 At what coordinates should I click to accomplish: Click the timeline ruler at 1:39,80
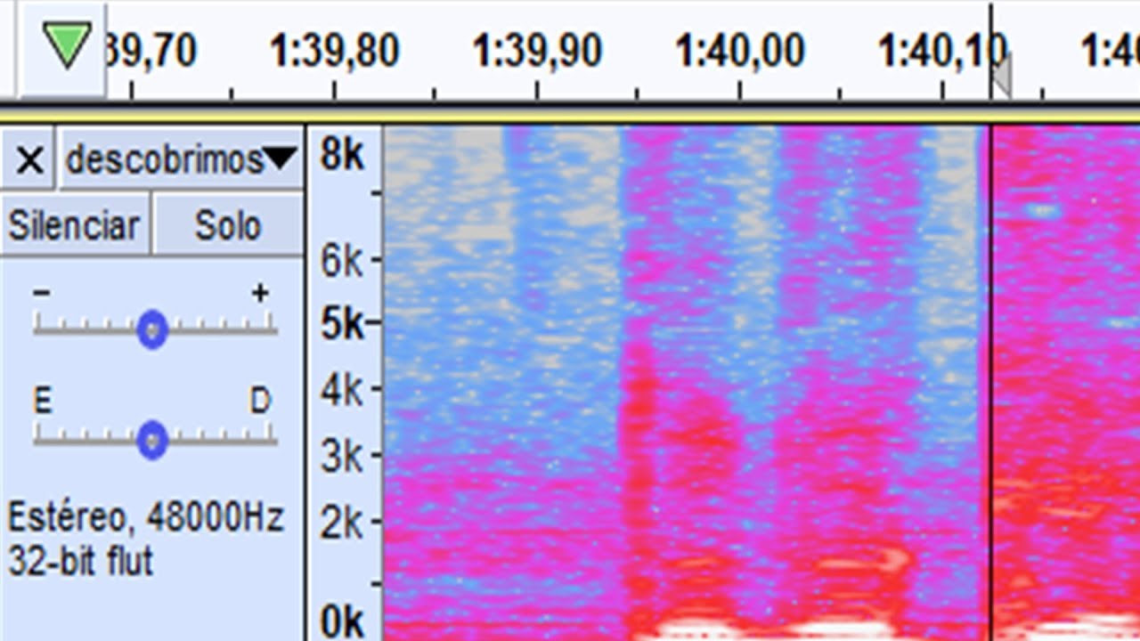point(335,52)
